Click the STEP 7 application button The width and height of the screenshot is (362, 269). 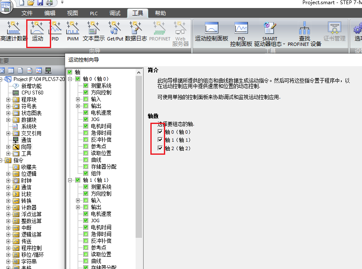[6, 6]
